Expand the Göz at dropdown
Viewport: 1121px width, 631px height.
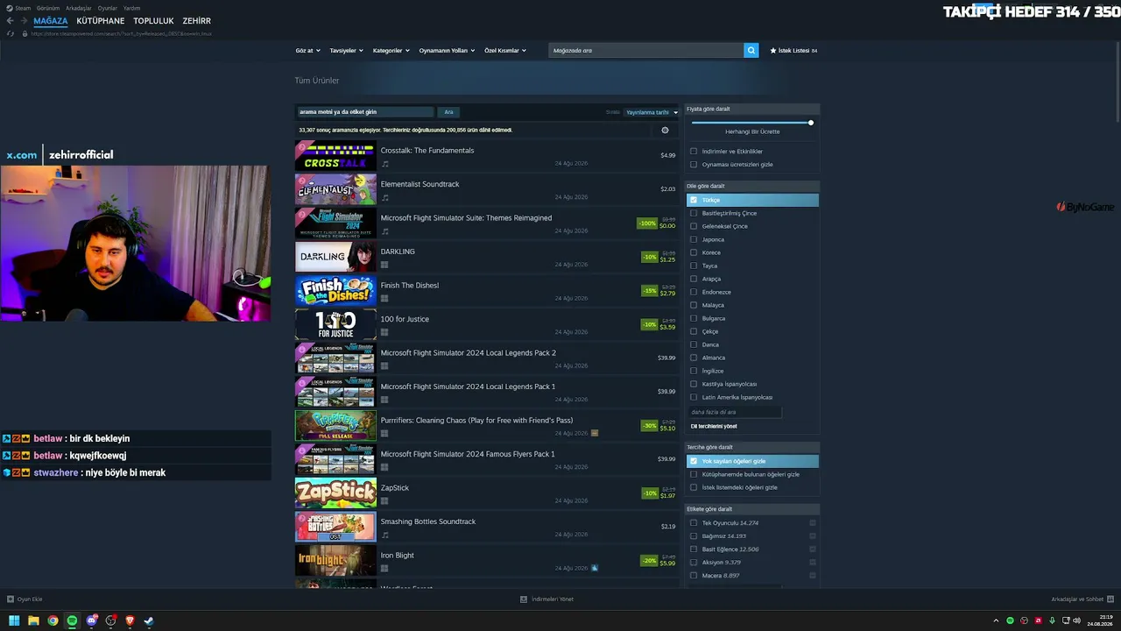click(308, 51)
